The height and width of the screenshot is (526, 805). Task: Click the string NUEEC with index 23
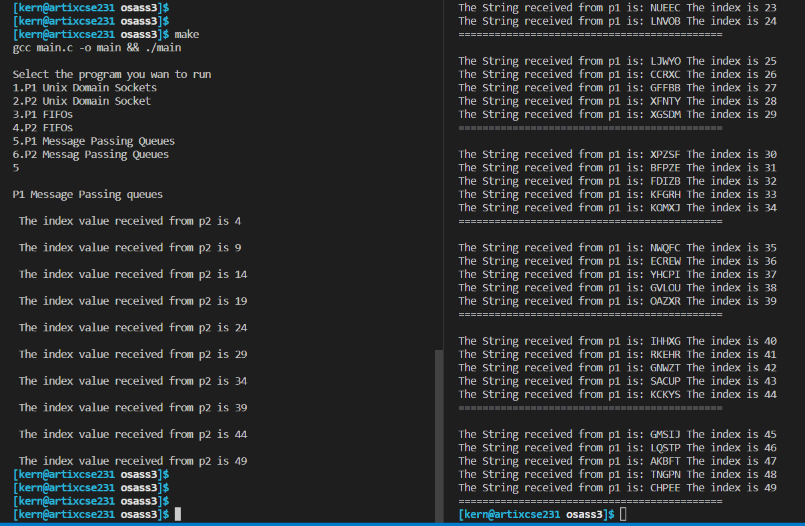click(666, 7)
